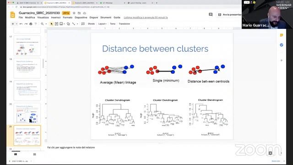
Task: Open the Strumenti menu
Action: click(106, 17)
